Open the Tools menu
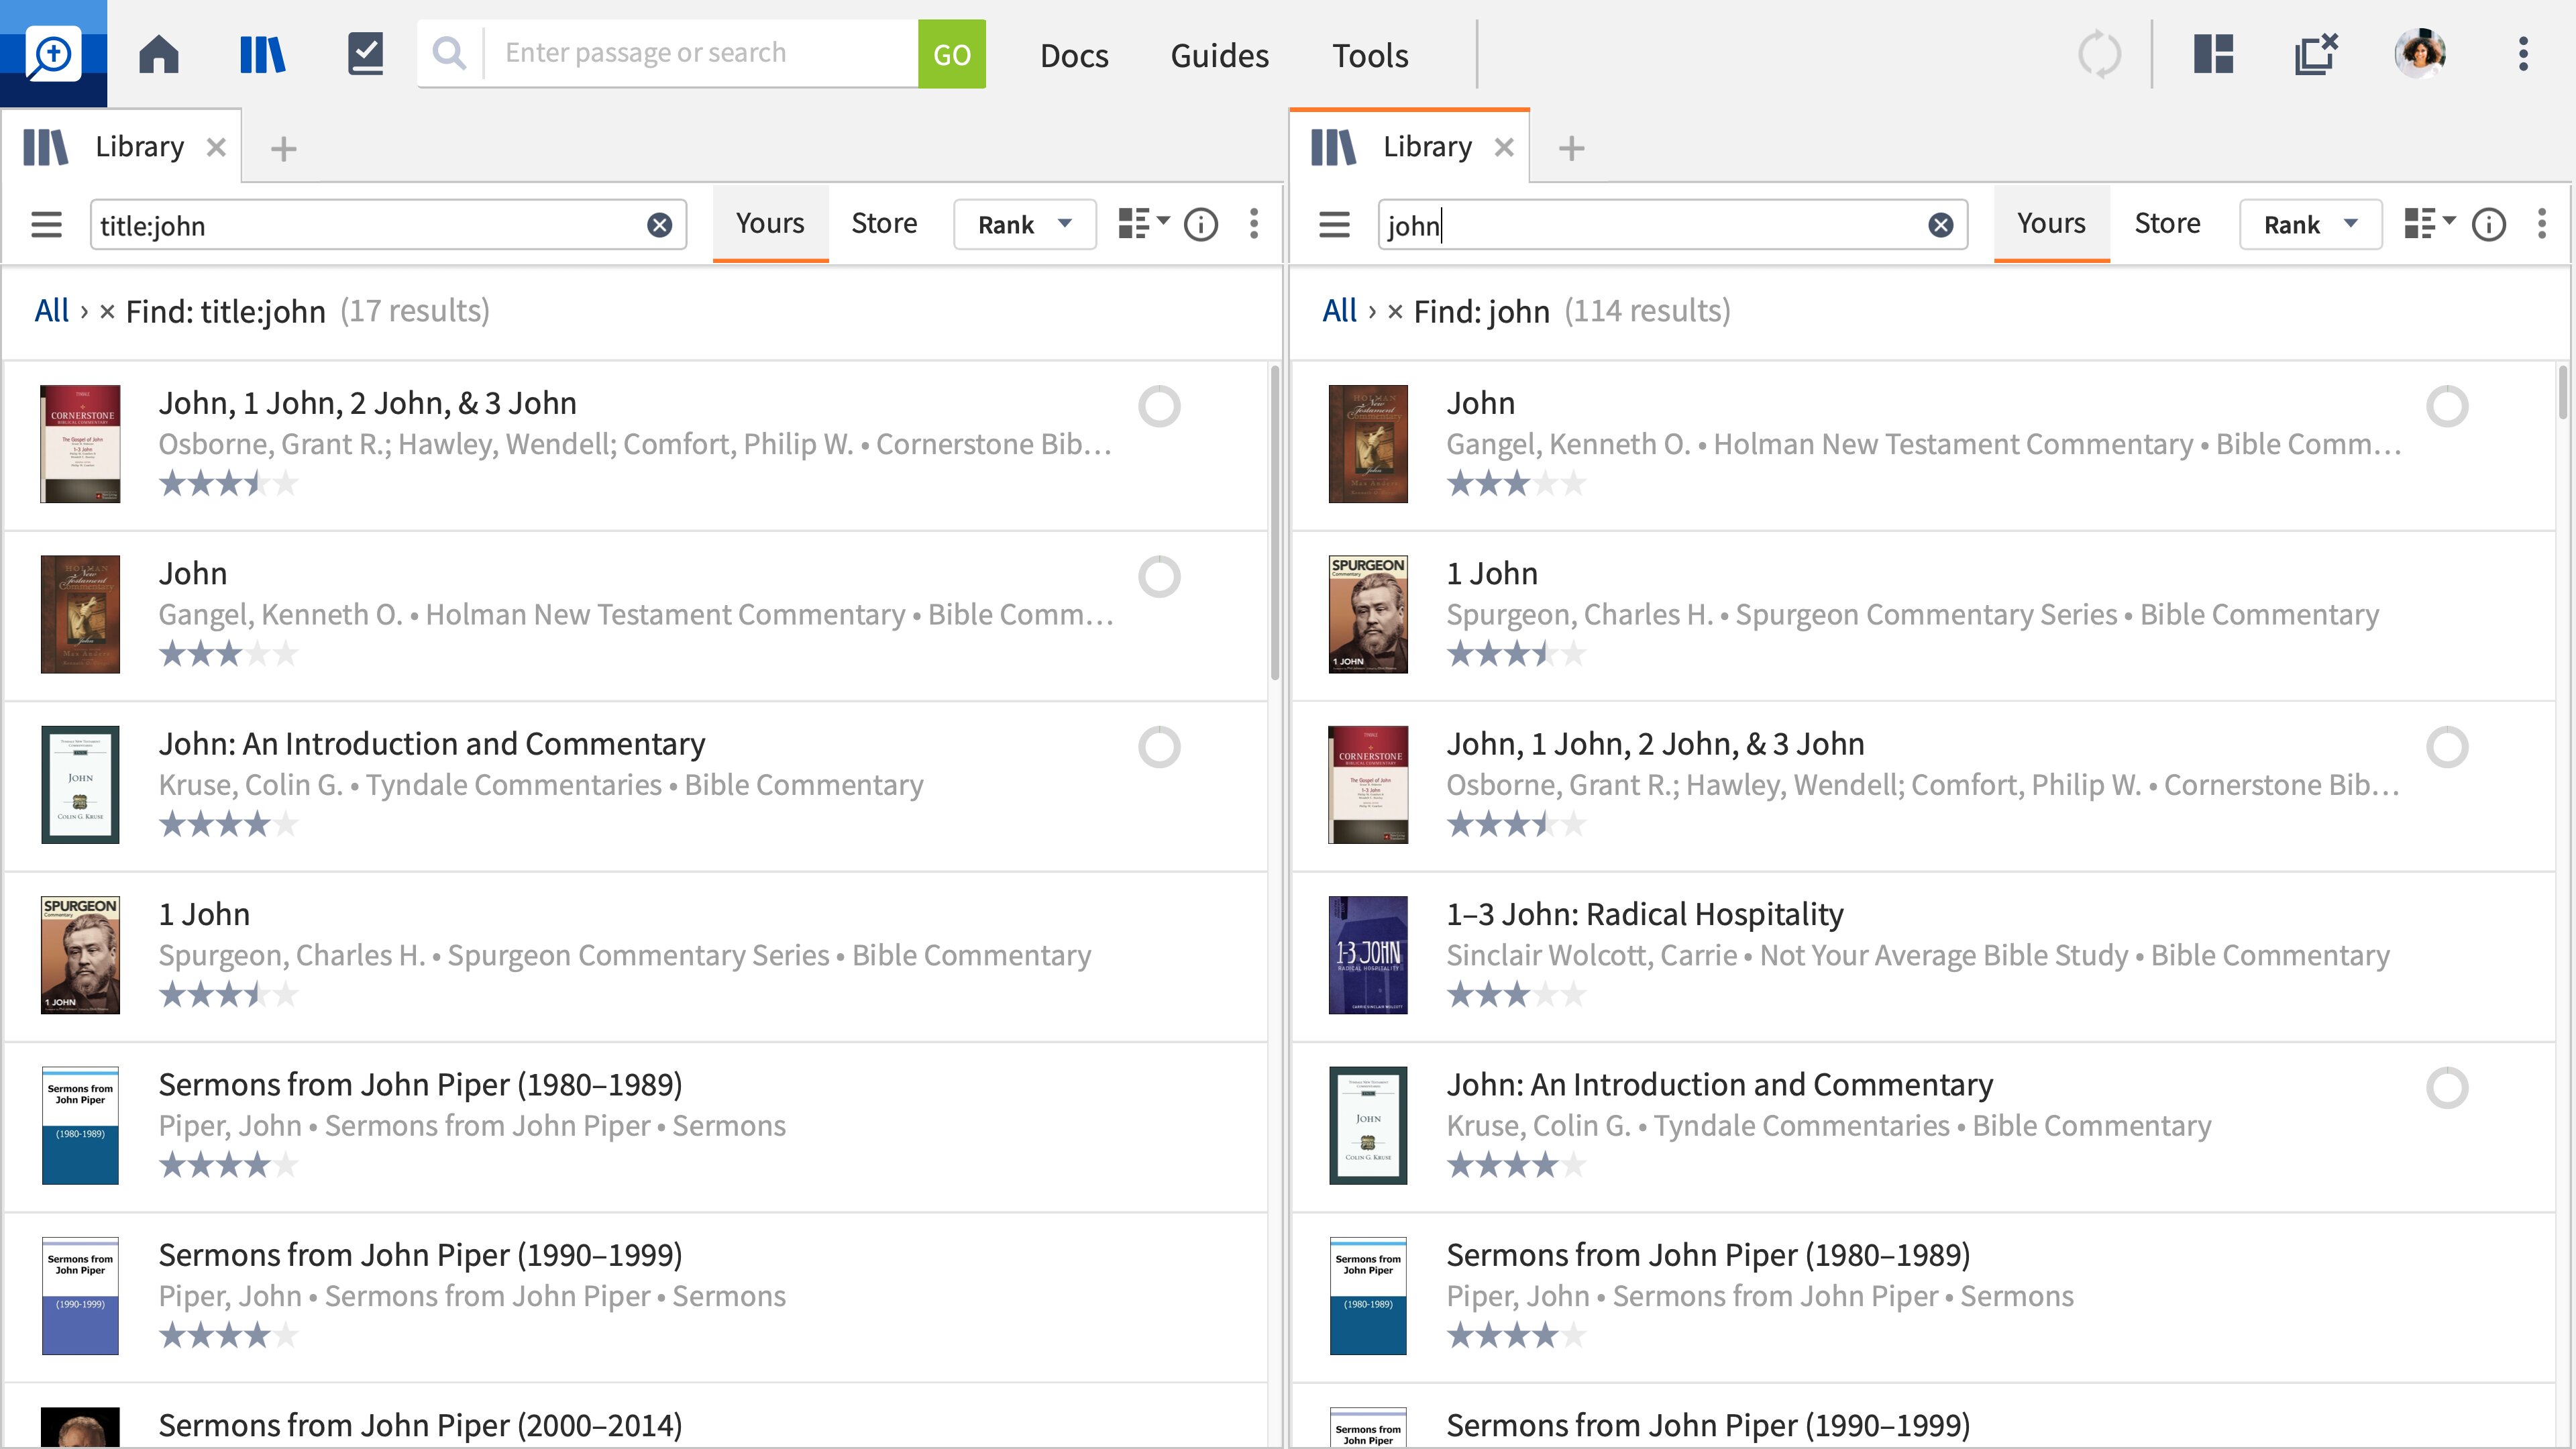 [x=1370, y=55]
